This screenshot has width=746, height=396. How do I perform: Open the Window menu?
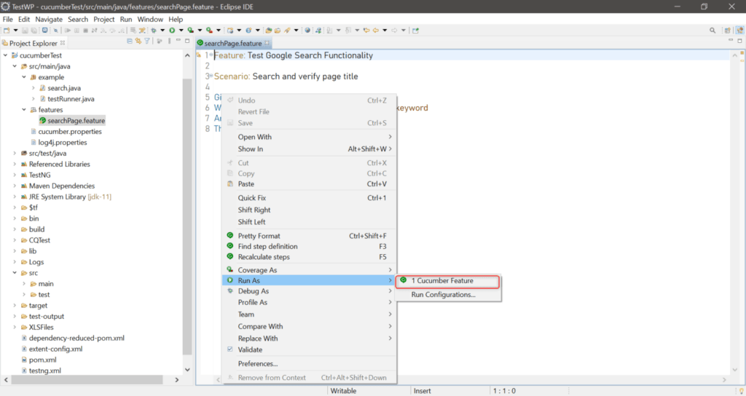[x=150, y=19]
